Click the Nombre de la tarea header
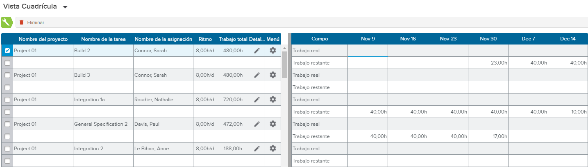 click(x=103, y=39)
